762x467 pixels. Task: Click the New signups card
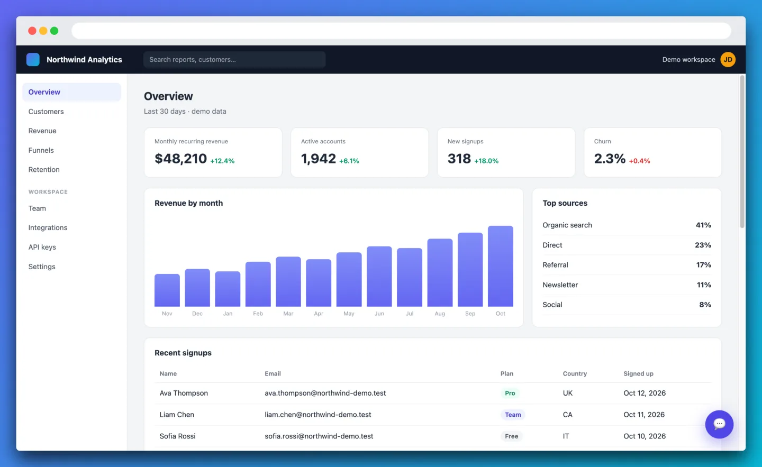(506, 152)
